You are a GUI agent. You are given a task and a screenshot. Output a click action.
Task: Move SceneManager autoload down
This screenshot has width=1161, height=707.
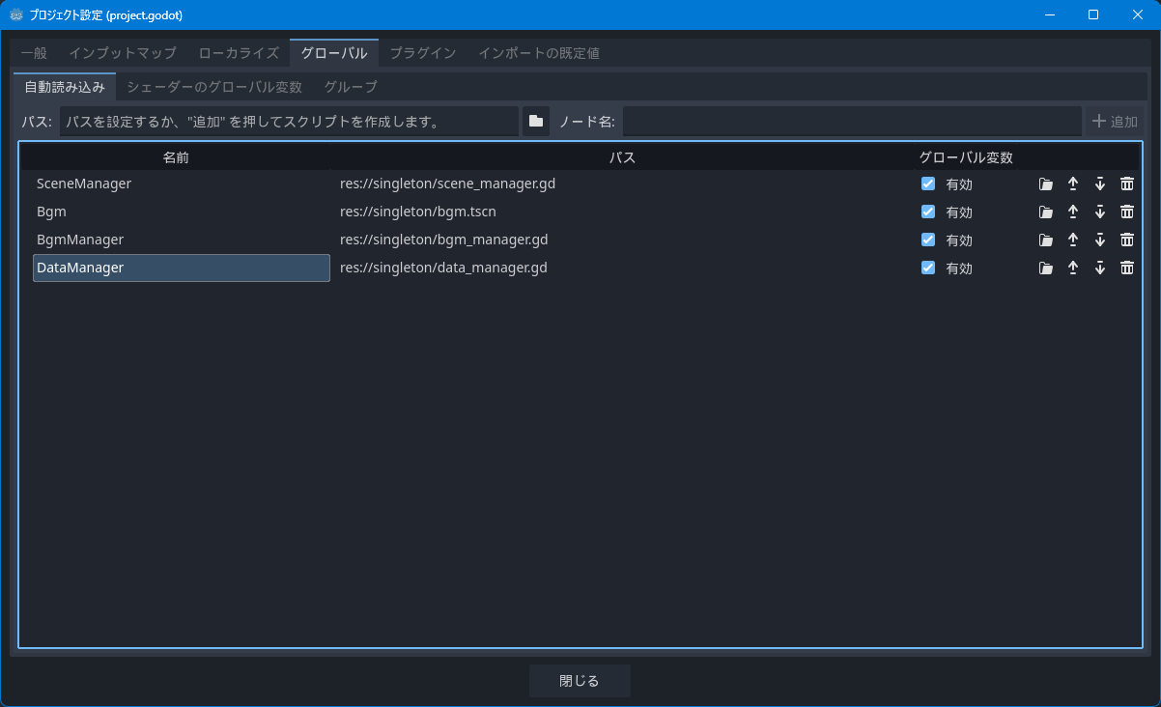point(1099,184)
